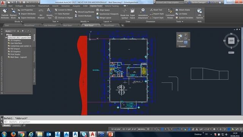Select Export Style

pyautogui.click(x=157, y=18)
